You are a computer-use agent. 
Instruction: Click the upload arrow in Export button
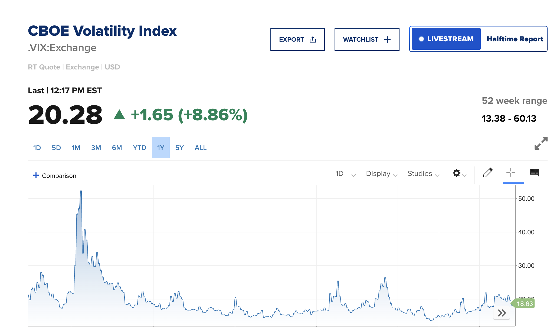pyautogui.click(x=313, y=39)
